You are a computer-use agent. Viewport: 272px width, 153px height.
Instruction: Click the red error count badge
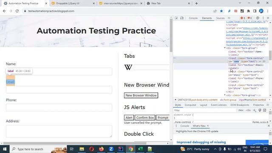coord(243,18)
